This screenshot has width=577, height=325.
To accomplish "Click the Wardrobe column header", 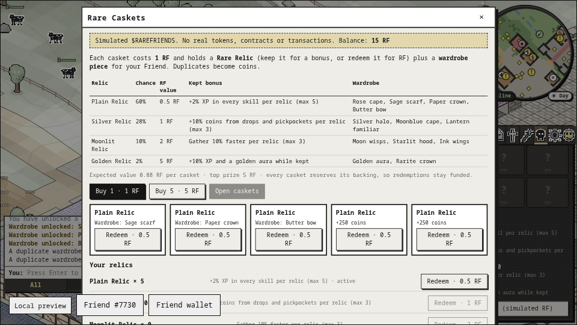I will click(366, 83).
